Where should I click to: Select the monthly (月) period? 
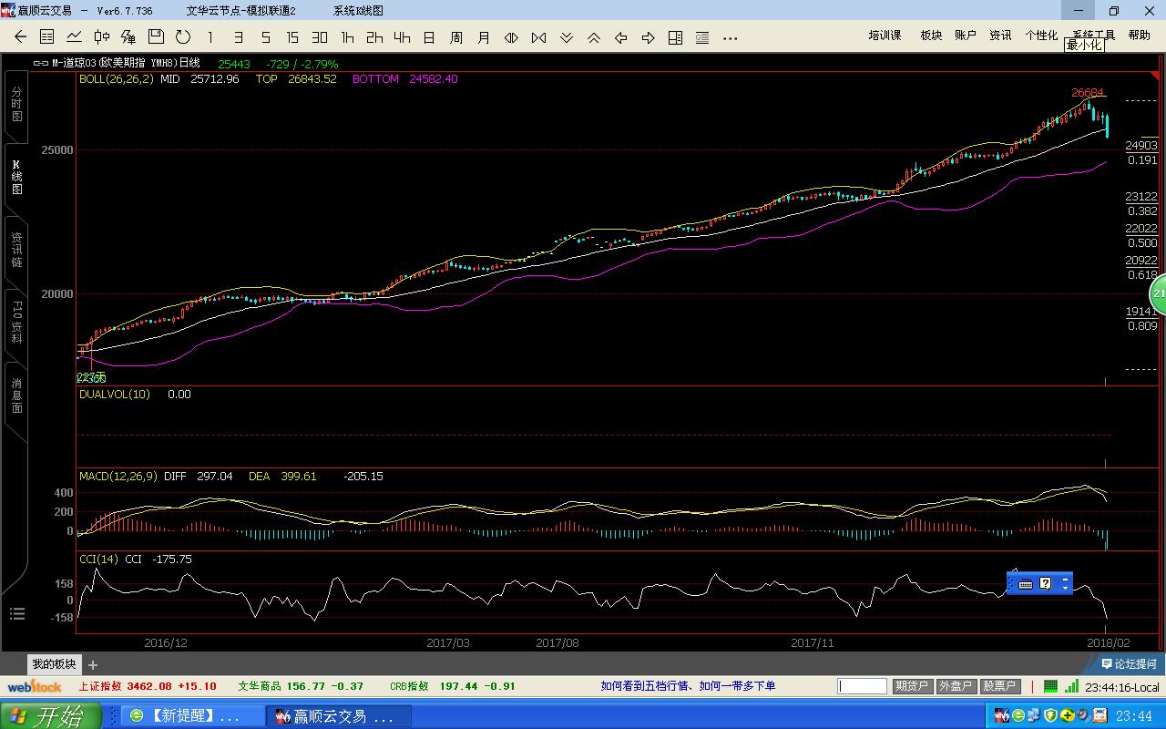coord(484,37)
